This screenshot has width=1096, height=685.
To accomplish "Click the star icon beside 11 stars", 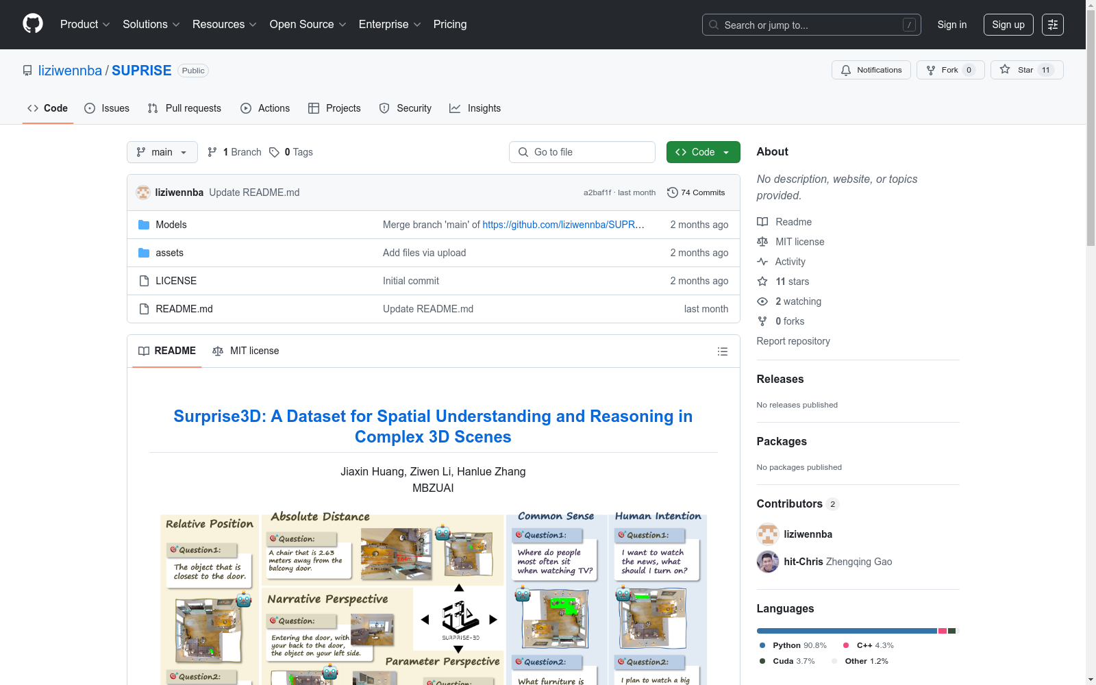I will click(762, 282).
